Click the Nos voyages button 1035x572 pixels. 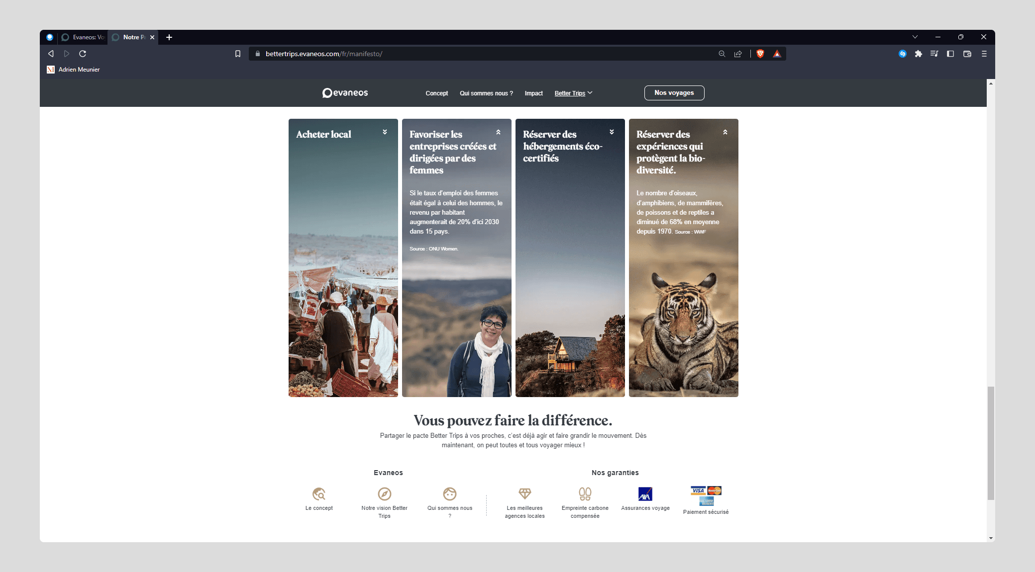point(674,93)
